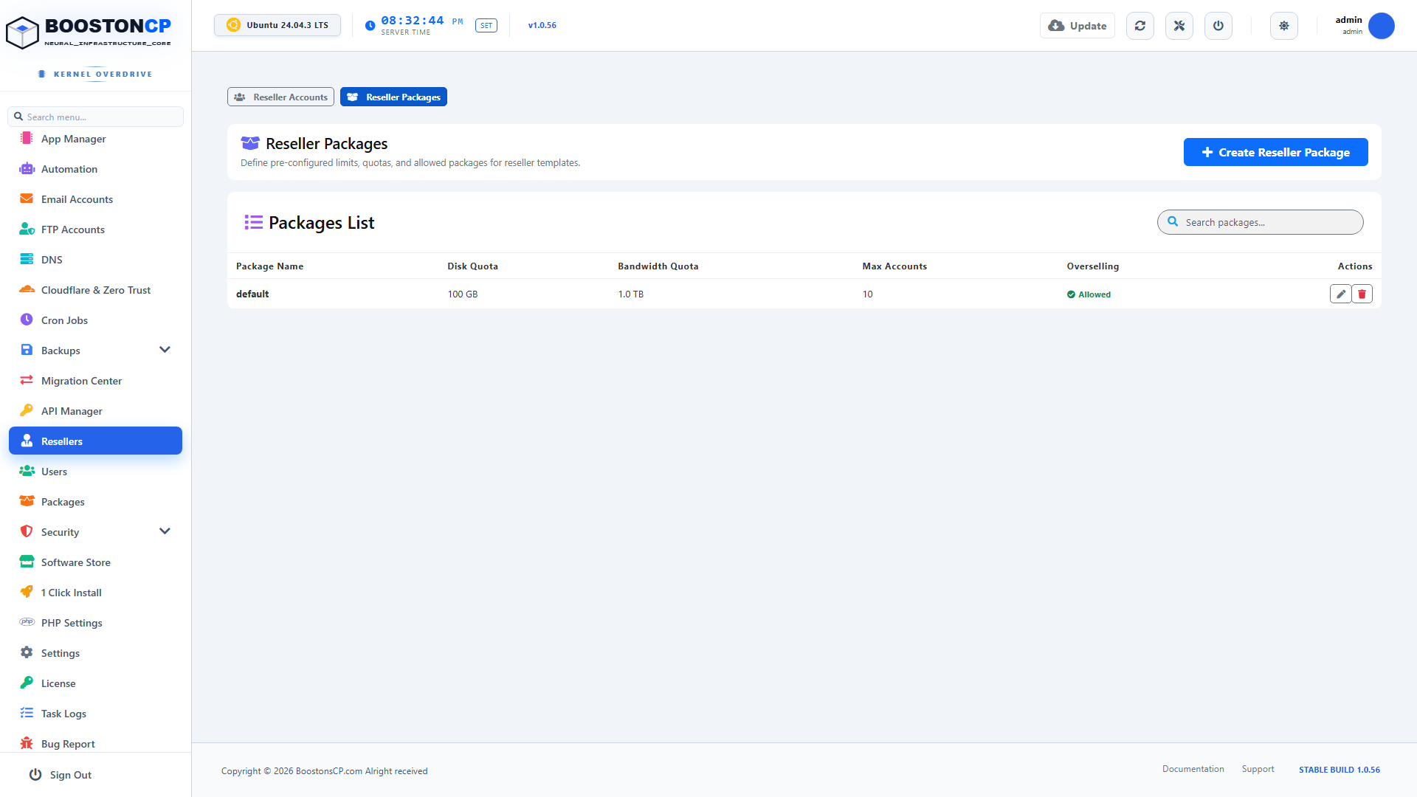The height and width of the screenshot is (797, 1417).
Task: Click the edit pencil icon for default package
Action: [1340, 294]
